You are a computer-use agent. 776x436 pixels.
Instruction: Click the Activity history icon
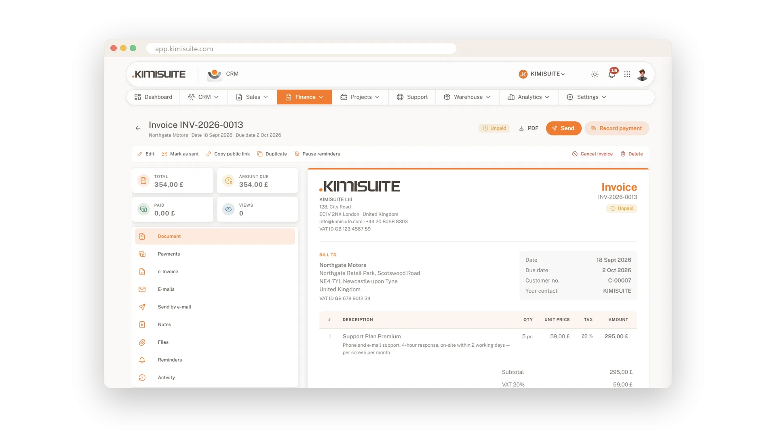[x=142, y=378]
